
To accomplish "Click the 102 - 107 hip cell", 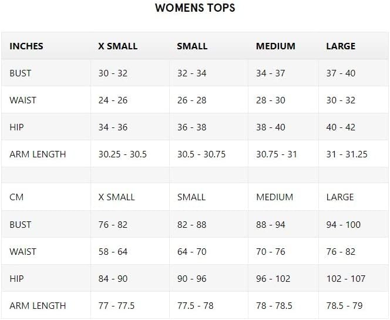I will pos(354,278).
